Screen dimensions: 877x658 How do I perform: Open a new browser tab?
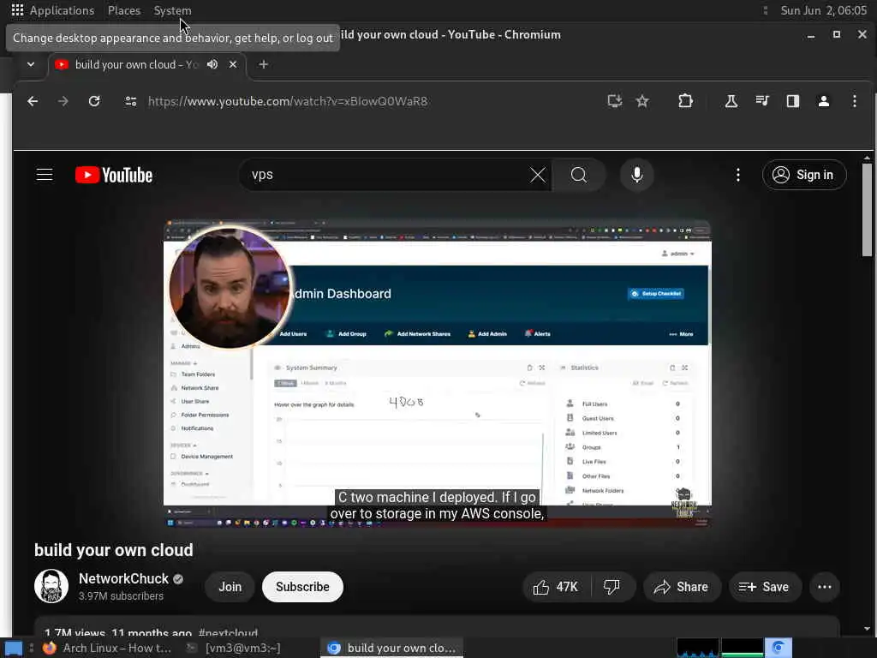click(264, 64)
